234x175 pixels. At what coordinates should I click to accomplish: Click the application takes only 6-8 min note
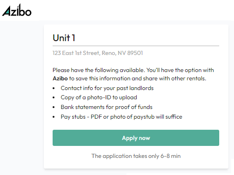pos(136,156)
